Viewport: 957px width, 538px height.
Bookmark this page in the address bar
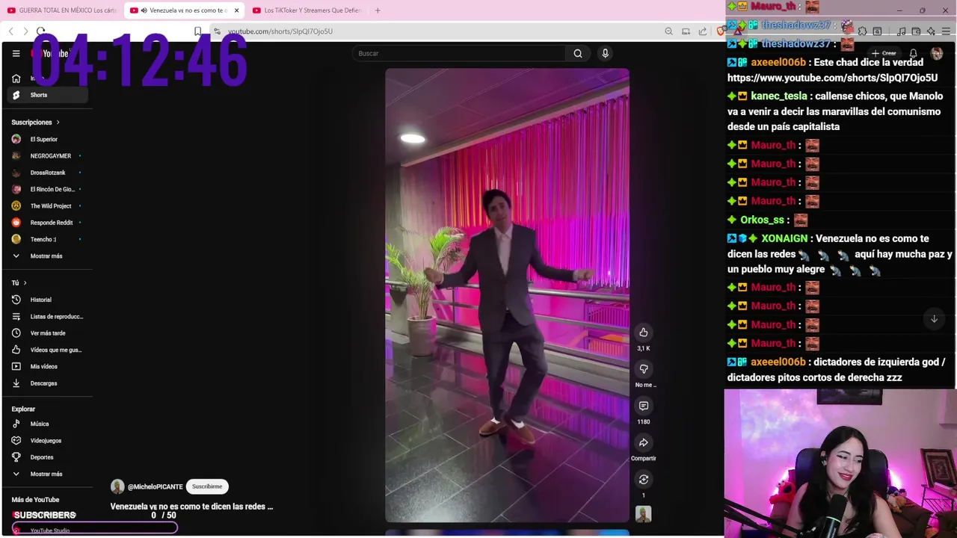click(x=197, y=31)
